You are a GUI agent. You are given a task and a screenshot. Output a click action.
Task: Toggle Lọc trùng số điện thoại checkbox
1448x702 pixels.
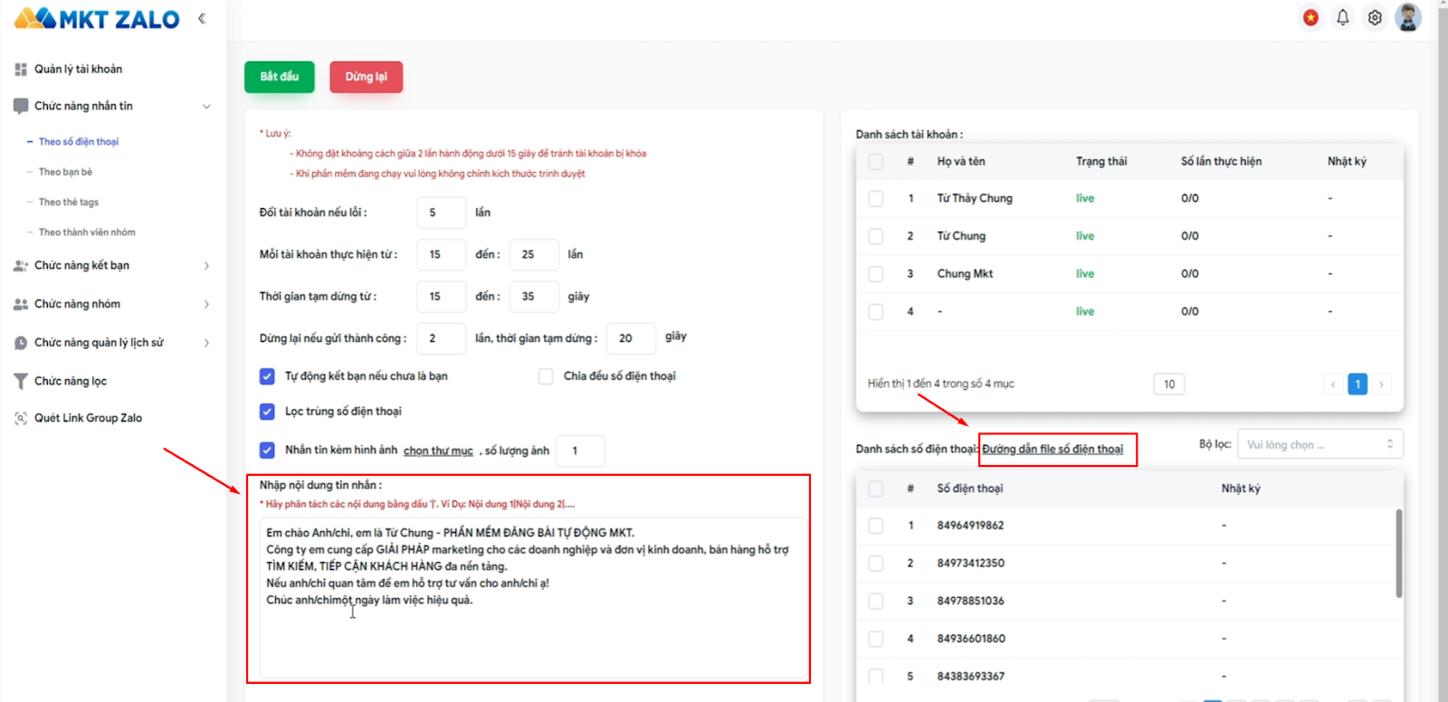click(267, 412)
